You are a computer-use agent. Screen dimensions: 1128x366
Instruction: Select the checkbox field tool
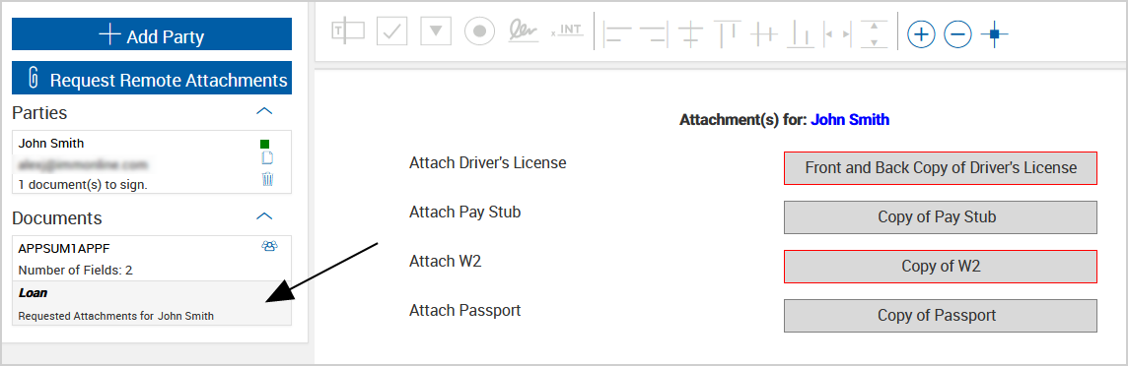click(x=392, y=30)
